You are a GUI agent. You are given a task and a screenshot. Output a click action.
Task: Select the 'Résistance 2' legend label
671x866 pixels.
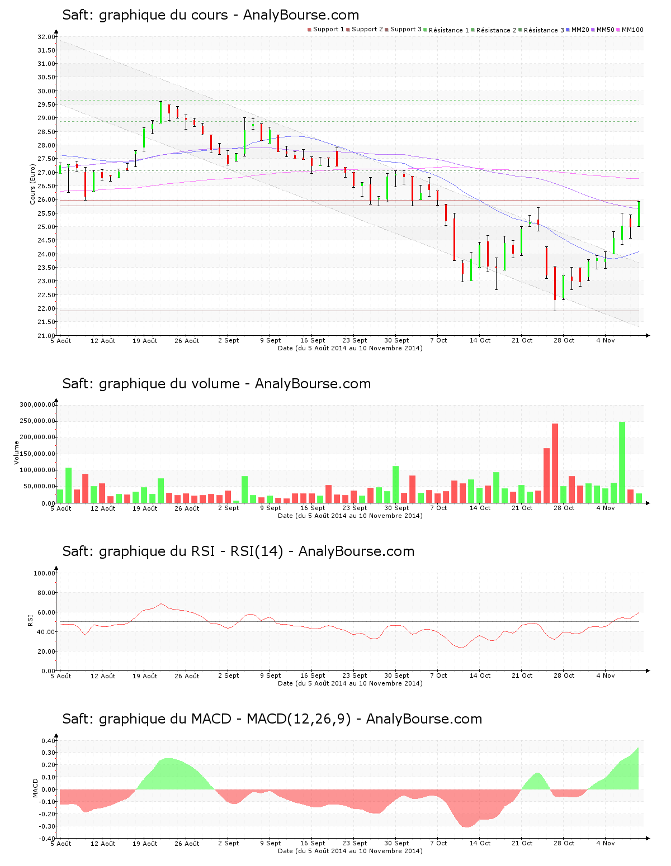pos(497,30)
